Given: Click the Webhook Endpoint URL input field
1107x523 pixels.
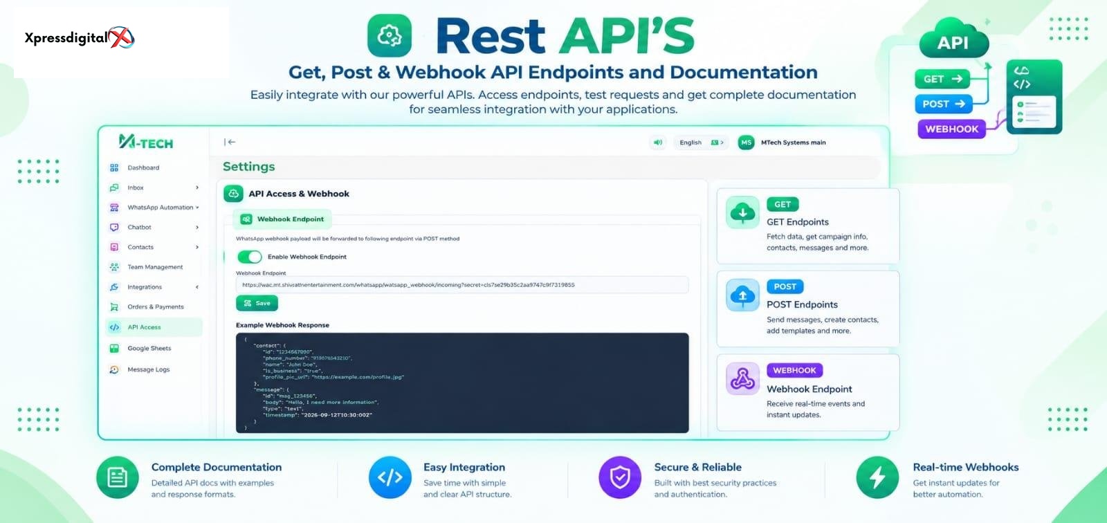Looking at the screenshot, I should [462, 285].
